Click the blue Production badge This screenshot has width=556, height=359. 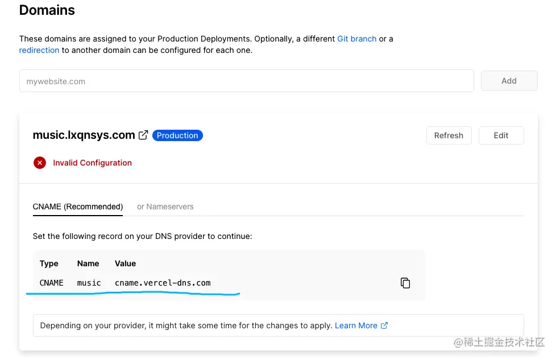(177, 135)
